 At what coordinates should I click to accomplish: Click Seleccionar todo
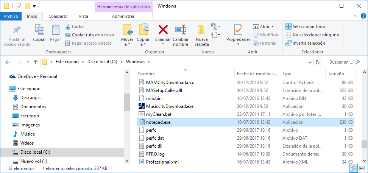click(305, 26)
